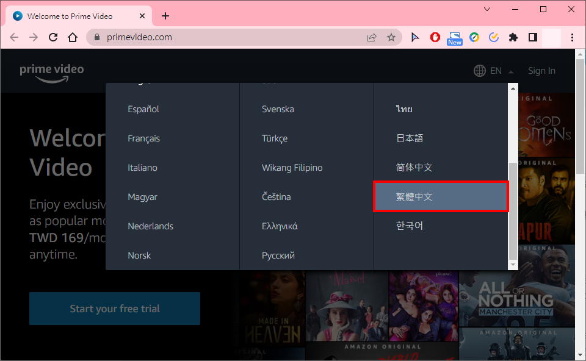Click the green circular extension icon
Image resolution: width=586 pixels, height=361 pixels.
click(x=474, y=37)
